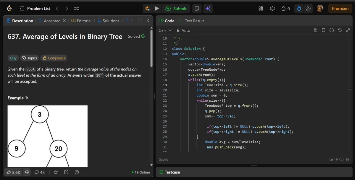Pick a random problem with shuffle icon

tap(76, 9)
